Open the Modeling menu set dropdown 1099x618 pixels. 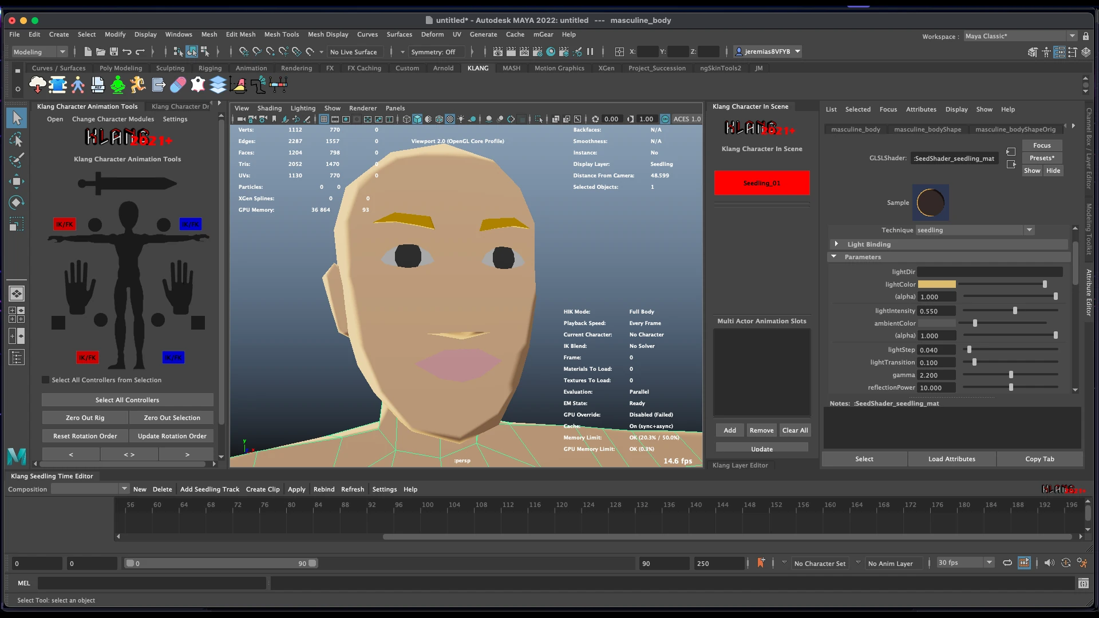click(39, 52)
